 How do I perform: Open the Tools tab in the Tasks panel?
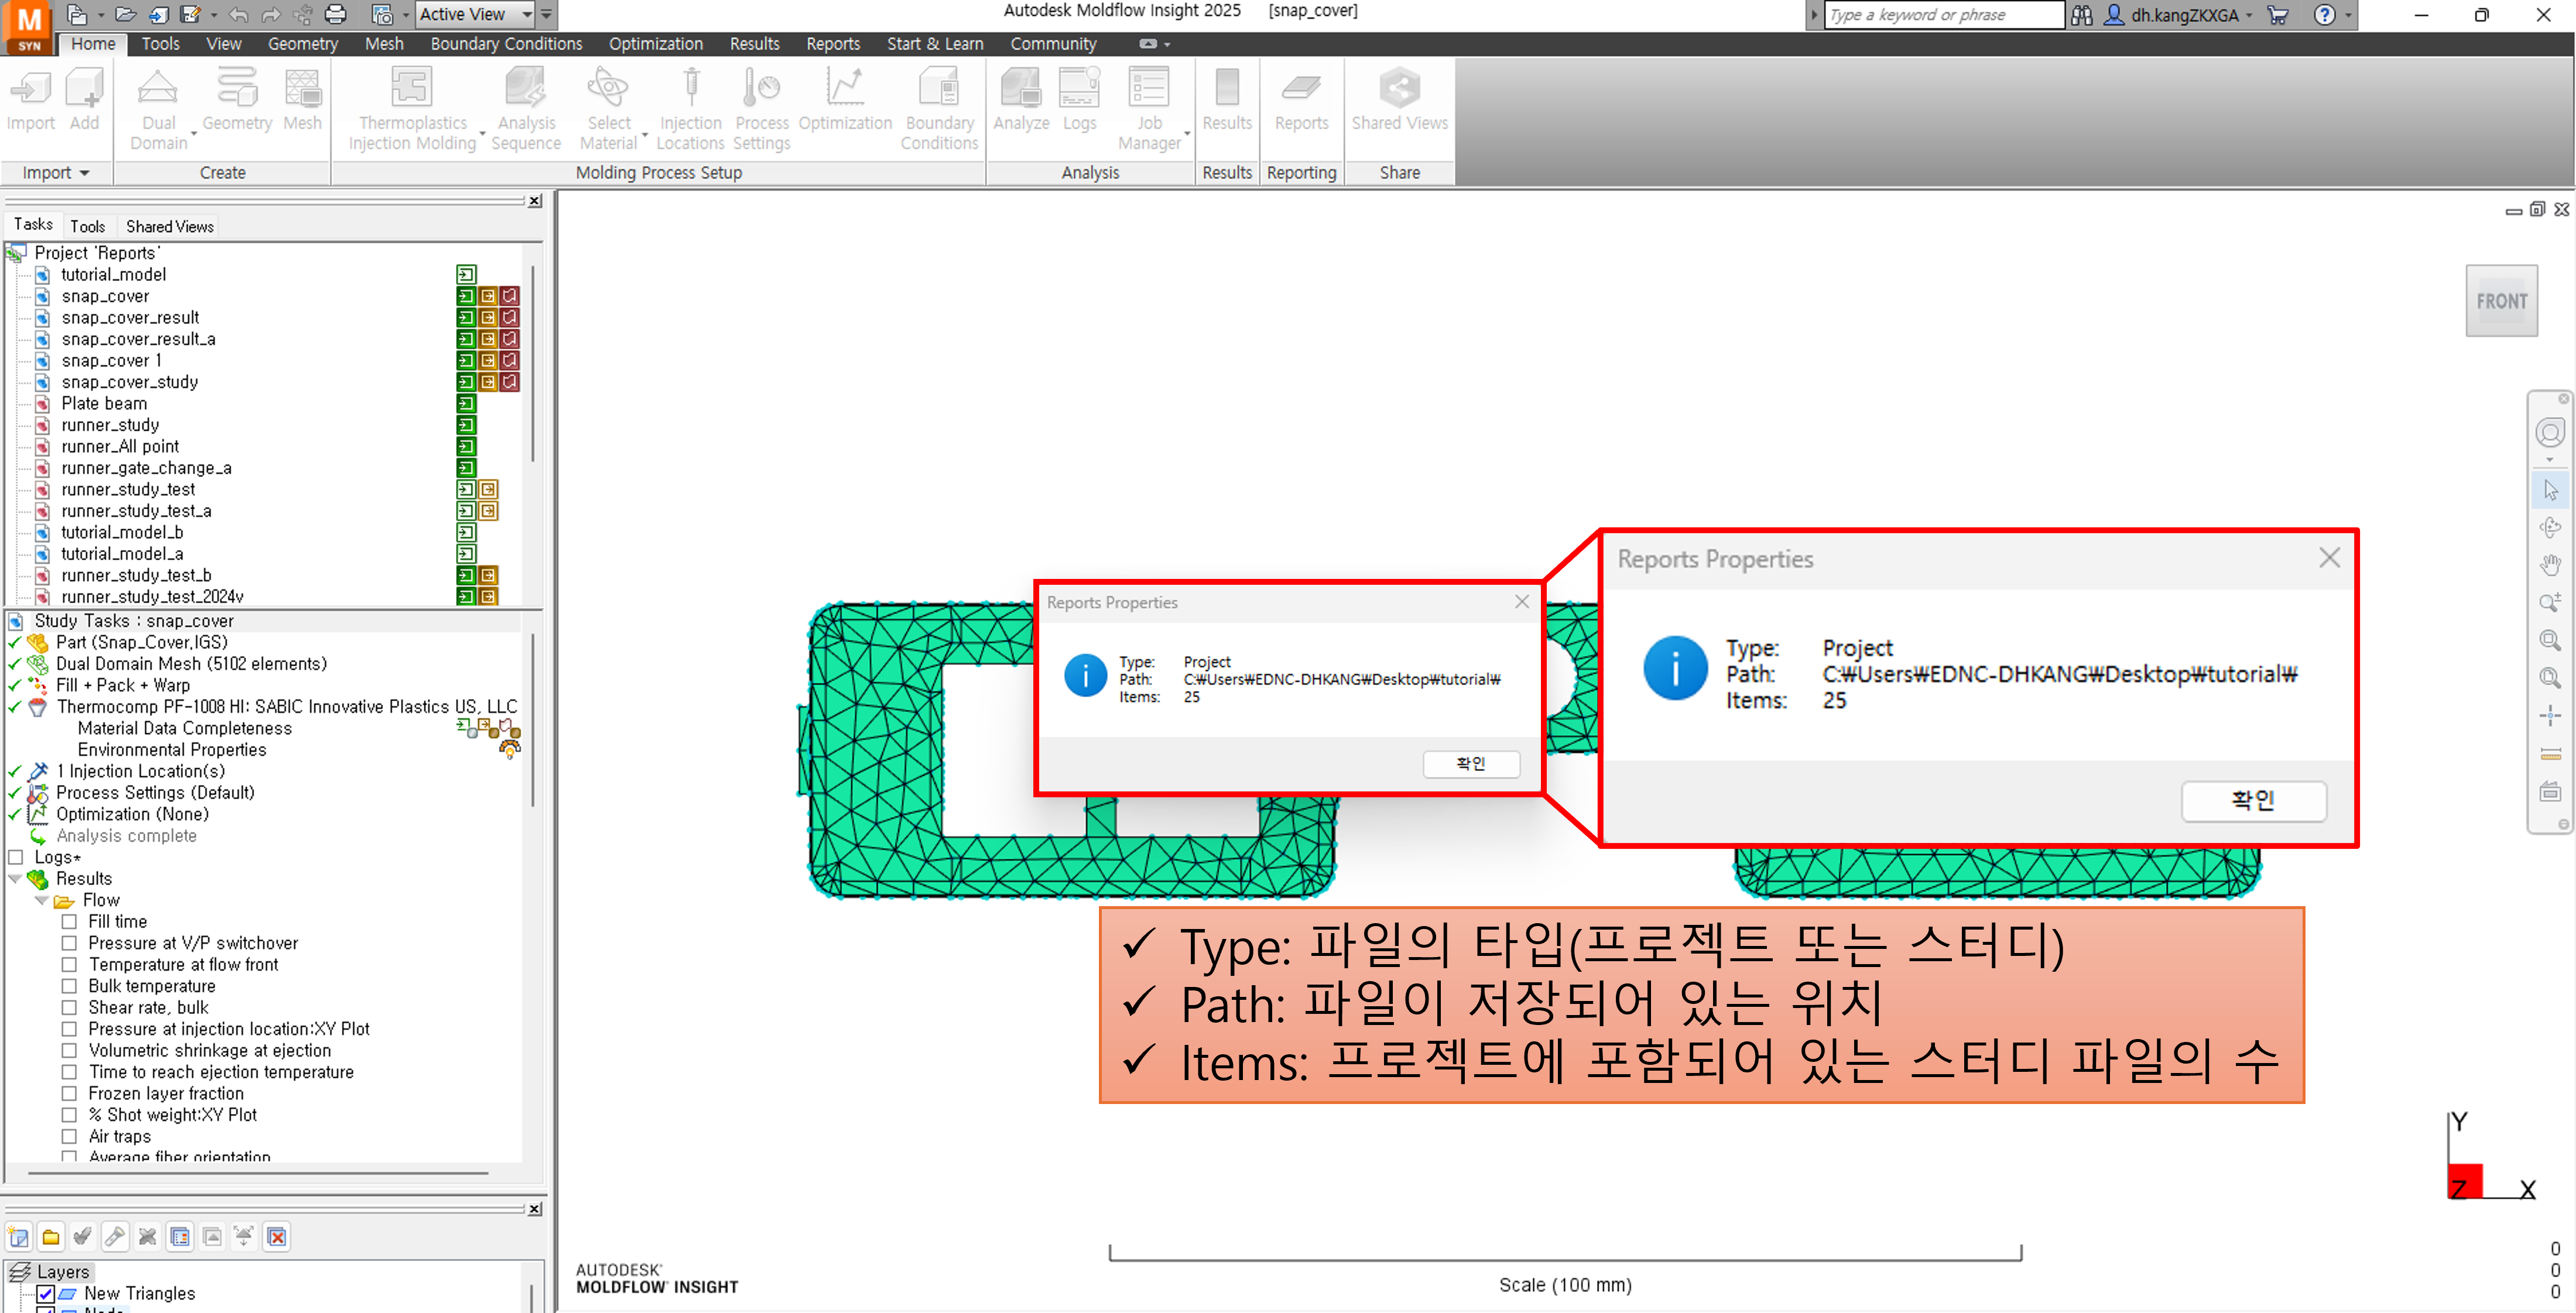pyautogui.click(x=87, y=226)
